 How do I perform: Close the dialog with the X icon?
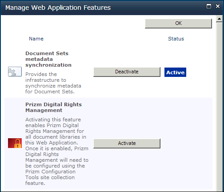[218, 6]
